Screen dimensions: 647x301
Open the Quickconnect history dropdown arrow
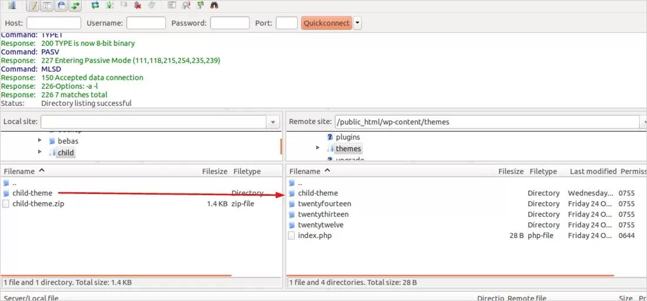(358, 24)
